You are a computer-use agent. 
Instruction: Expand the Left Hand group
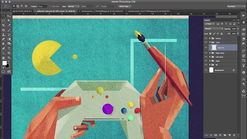(x=210, y=57)
